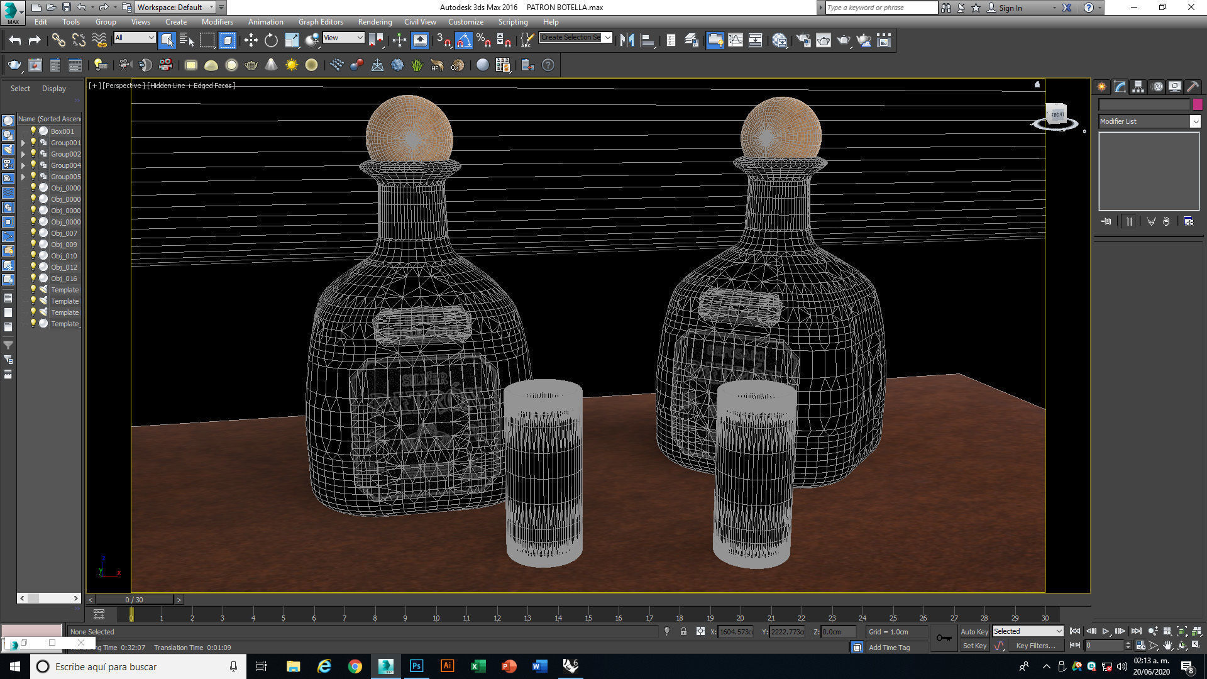Toggle visibility bulb for Obj_007
This screenshot has width=1207, height=679.
point(33,233)
